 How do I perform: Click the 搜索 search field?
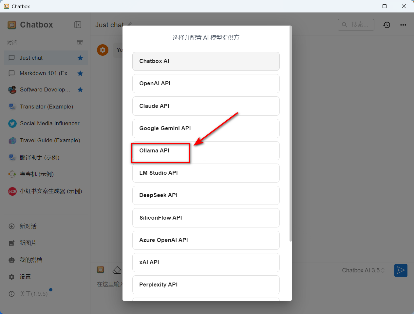356,25
